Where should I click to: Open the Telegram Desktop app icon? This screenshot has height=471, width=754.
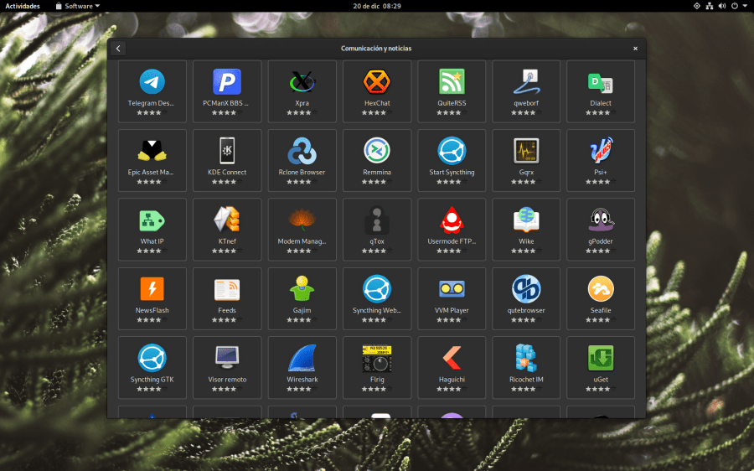(x=152, y=81)
